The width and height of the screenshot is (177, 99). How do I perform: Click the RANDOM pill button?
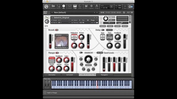[x=103, y=26]
